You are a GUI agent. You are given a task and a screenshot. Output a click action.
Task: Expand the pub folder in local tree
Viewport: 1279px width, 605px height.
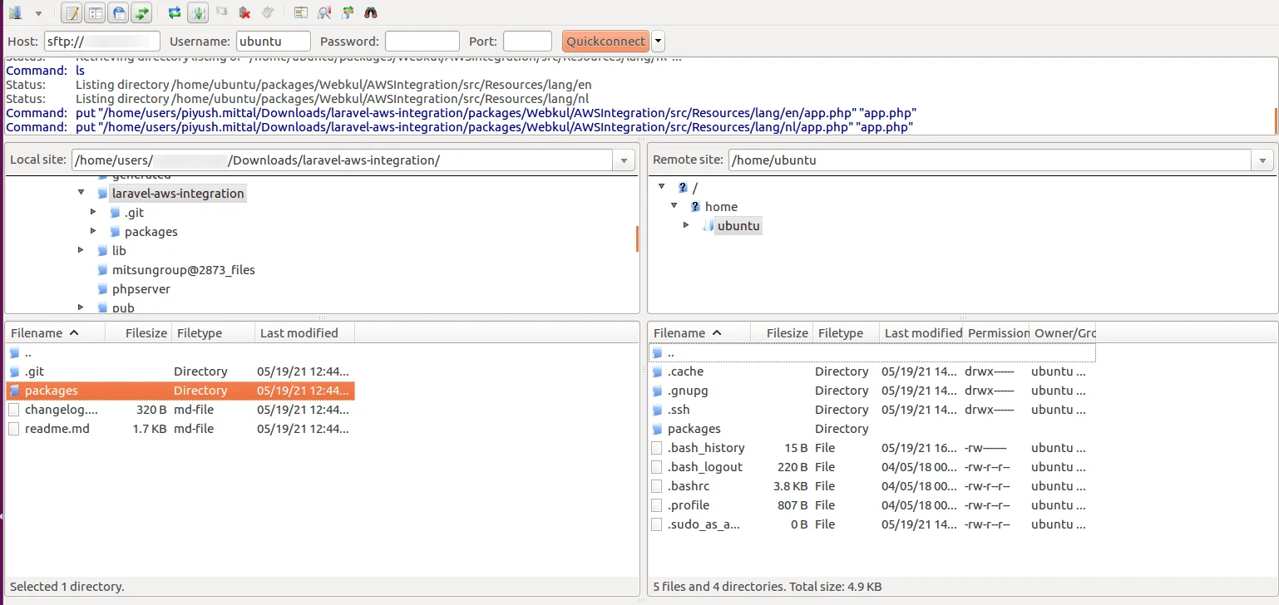tap(81, 307)
